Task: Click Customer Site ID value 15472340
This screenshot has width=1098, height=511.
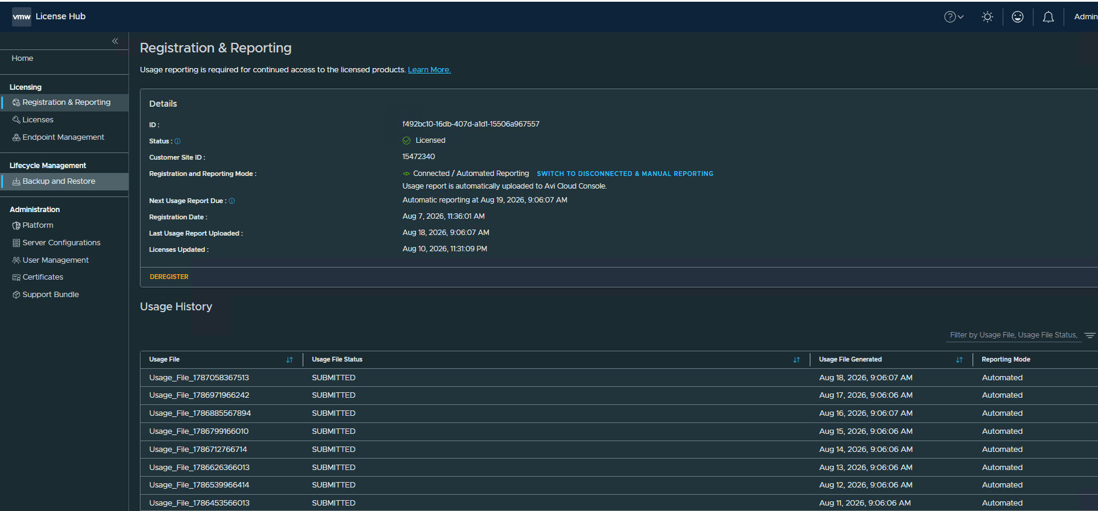Action: [418, 157]
